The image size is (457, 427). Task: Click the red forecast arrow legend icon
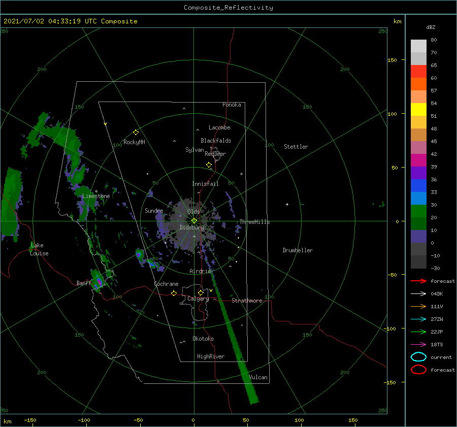pyautogui.click(x=418, y=281)
